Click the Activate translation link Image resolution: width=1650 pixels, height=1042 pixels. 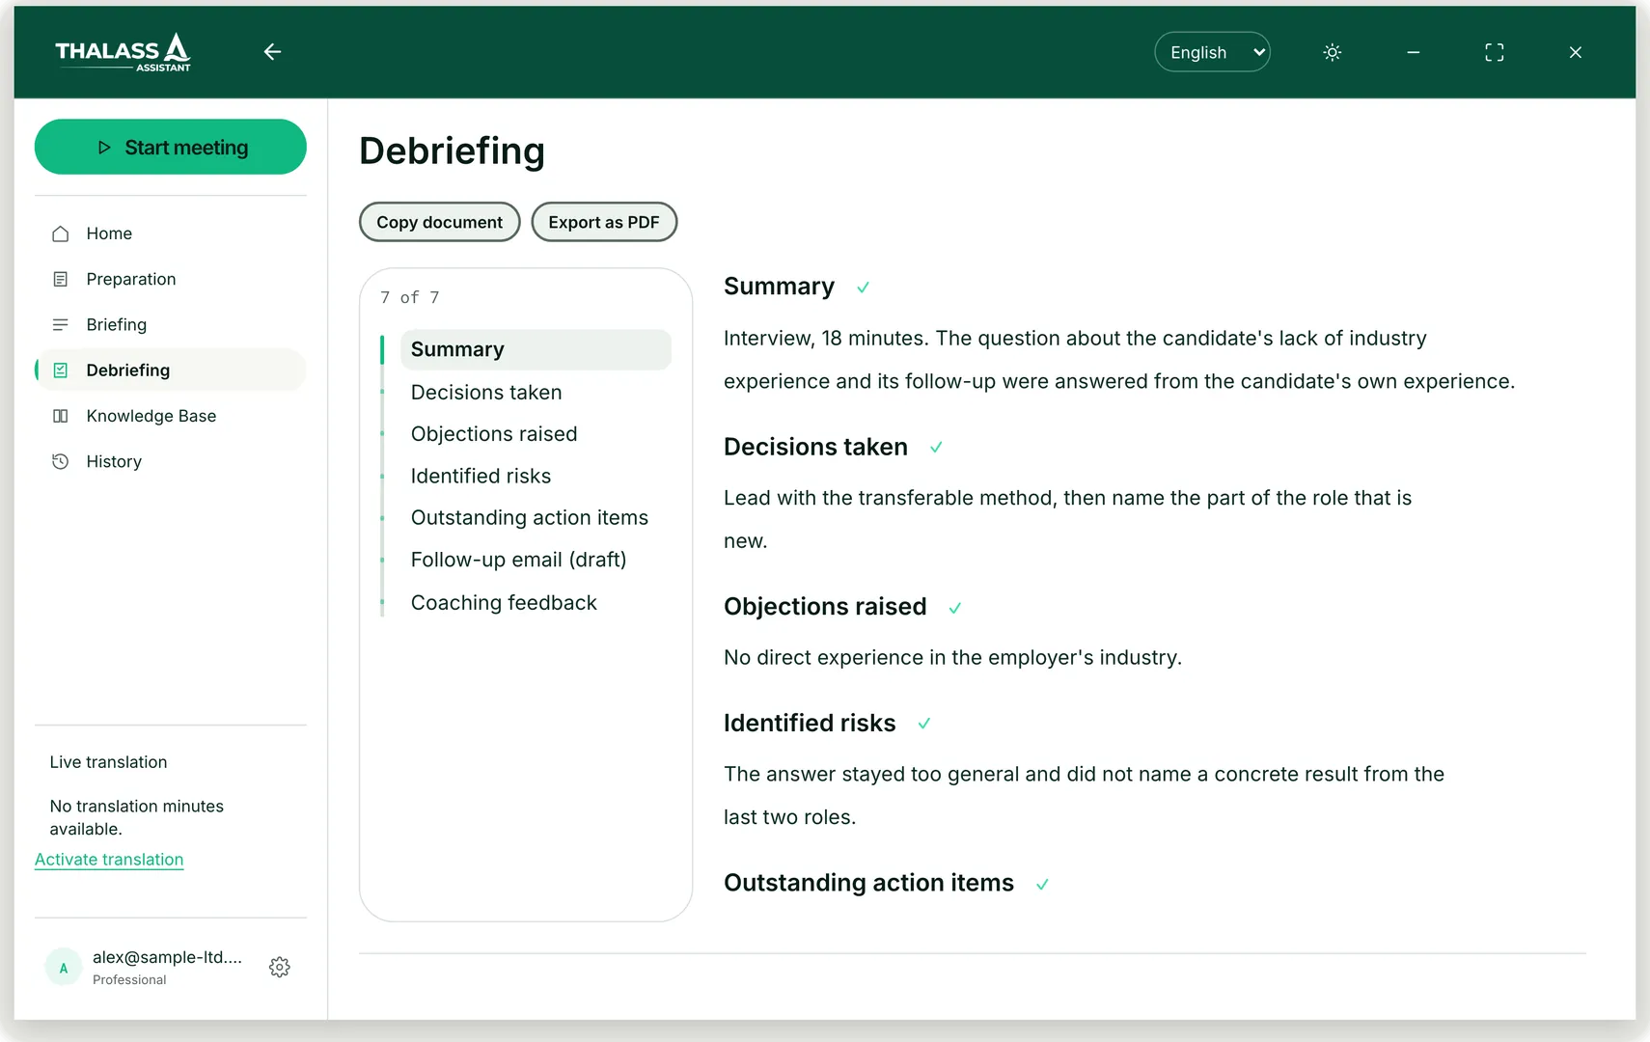[109, 860]
